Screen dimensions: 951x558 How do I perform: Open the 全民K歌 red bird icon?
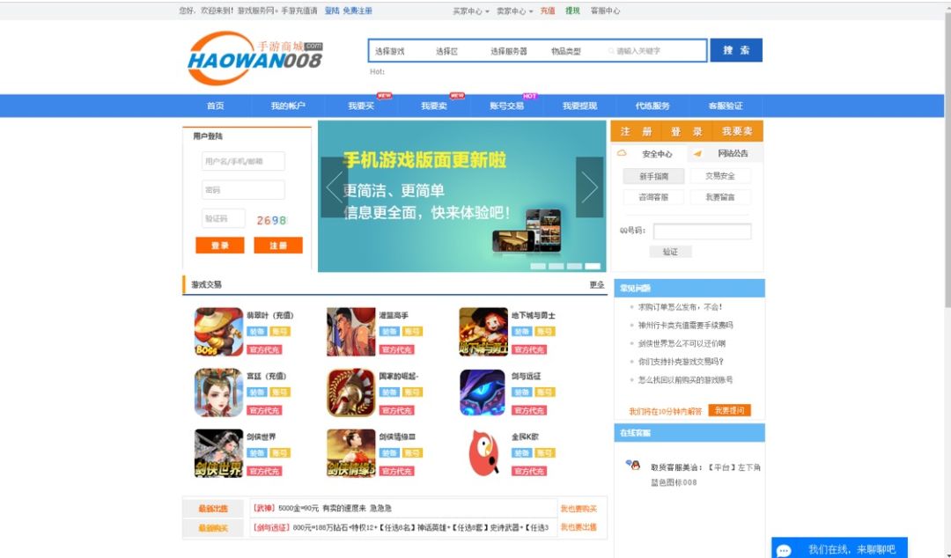pos(483,453)
